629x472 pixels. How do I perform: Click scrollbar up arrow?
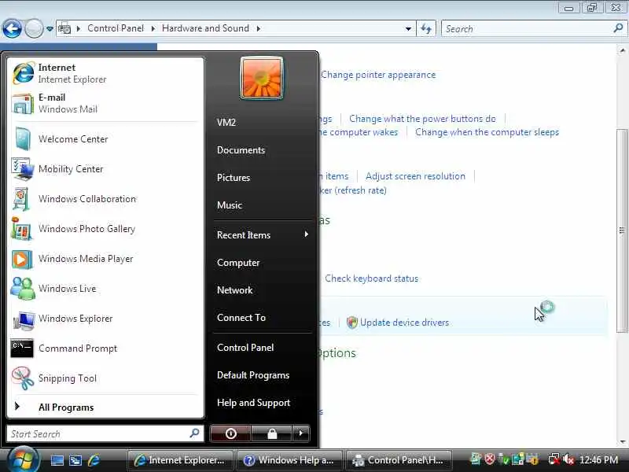[x=622, y=50]
